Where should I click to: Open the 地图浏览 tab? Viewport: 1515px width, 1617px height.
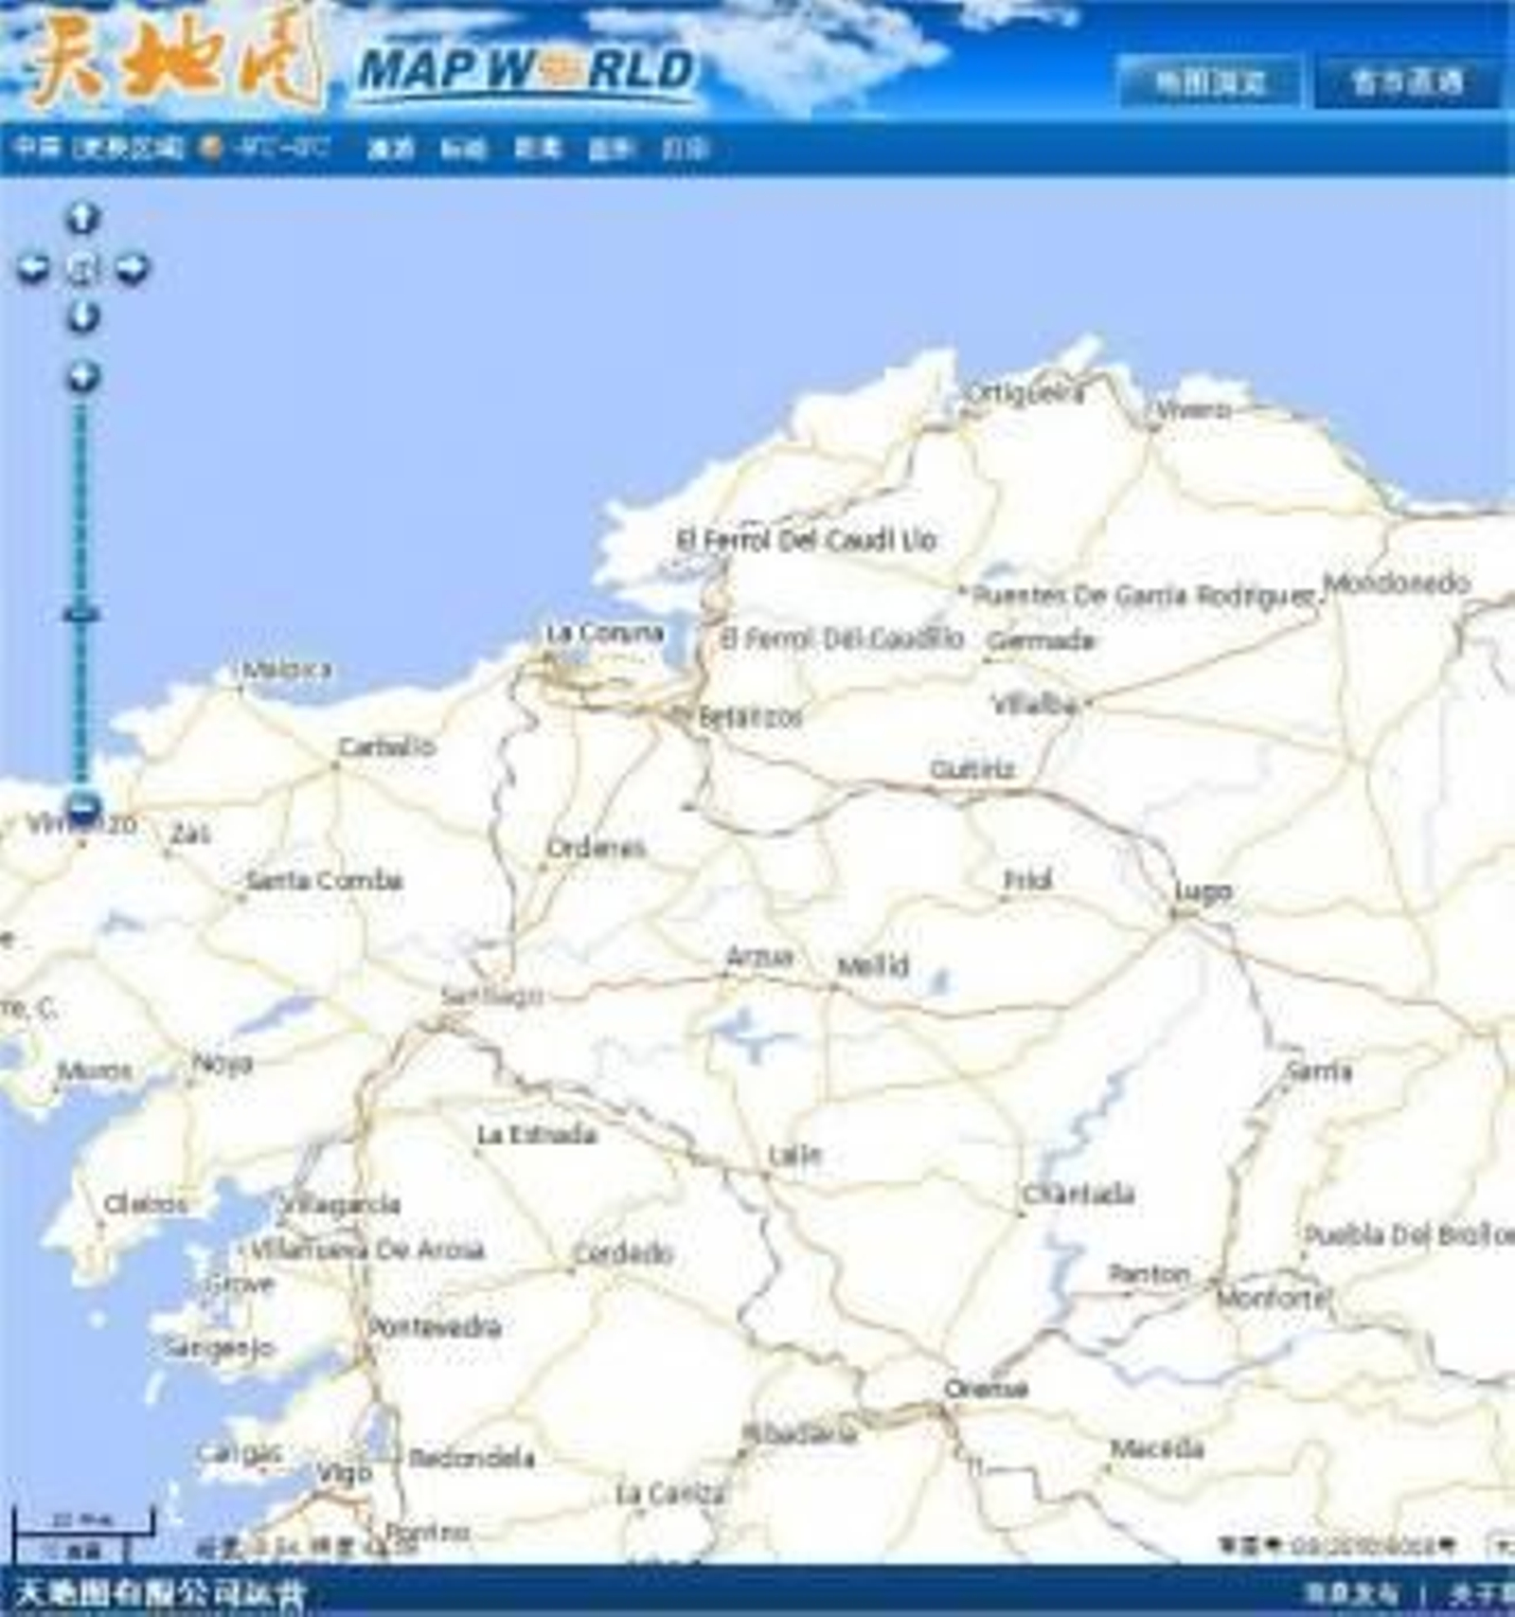pyautogui.click(x=1210, y=82)
